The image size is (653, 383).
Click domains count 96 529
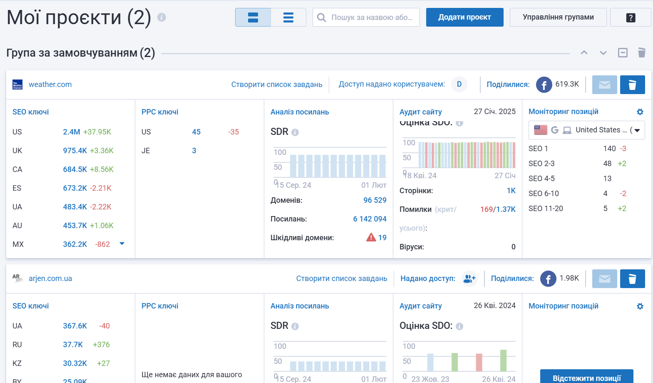click(375, 200)
